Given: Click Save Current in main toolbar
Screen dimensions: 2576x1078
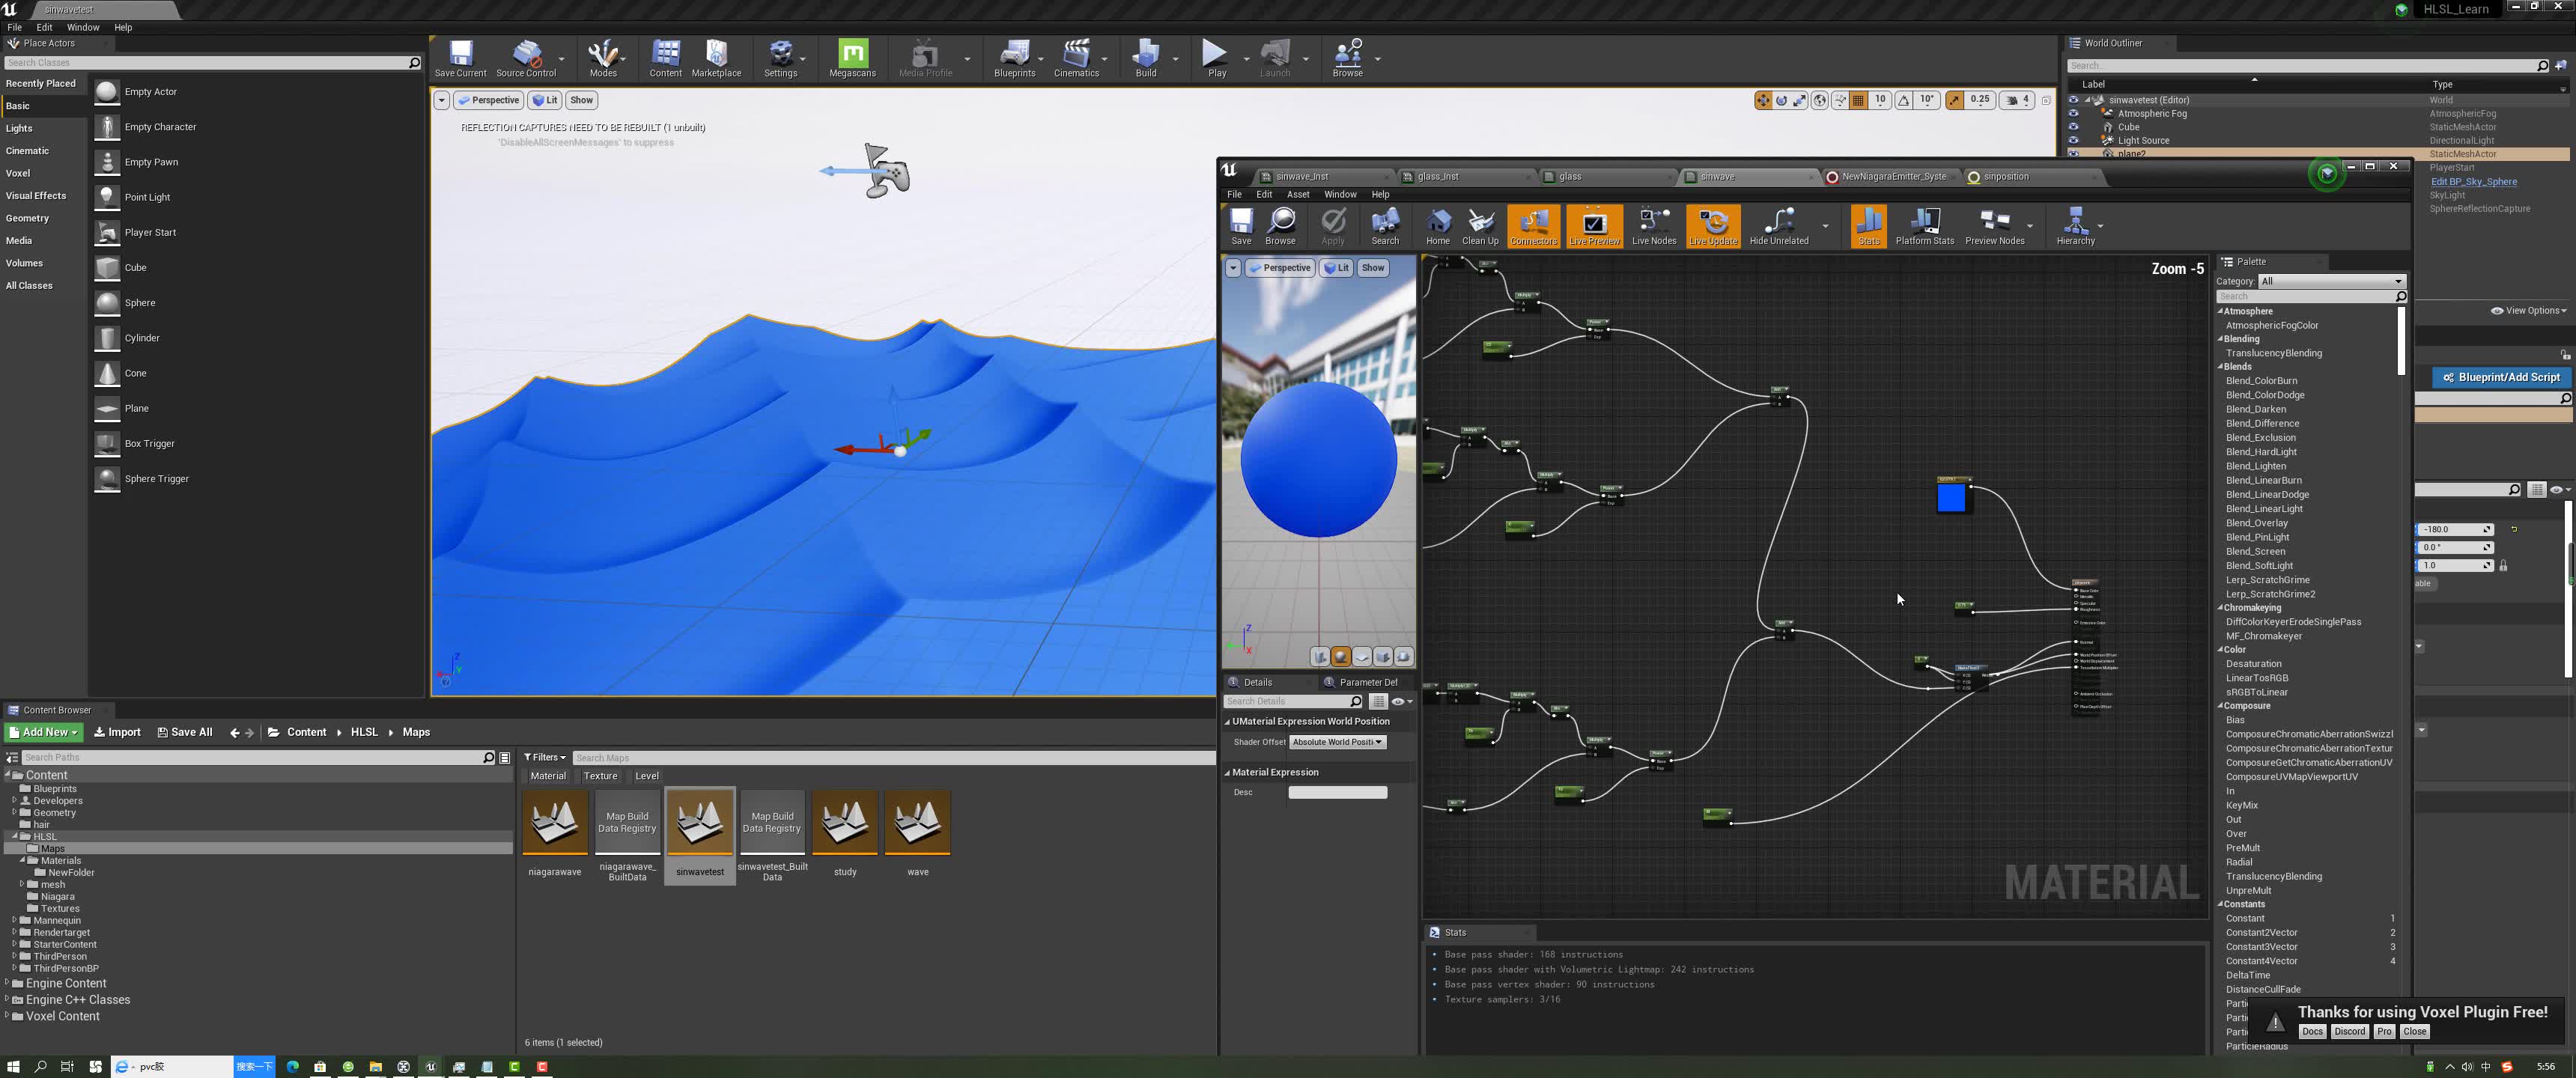Looking at the screenshot, I should click(460, 58).
